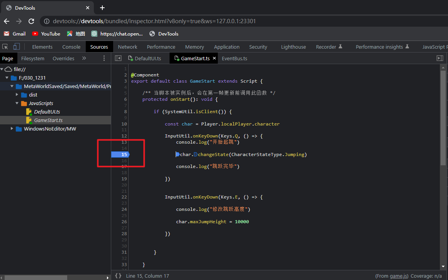Collapse the MetaWorldSaved folder arrow
Screen dimensions: 448x280
click(12, 86)
